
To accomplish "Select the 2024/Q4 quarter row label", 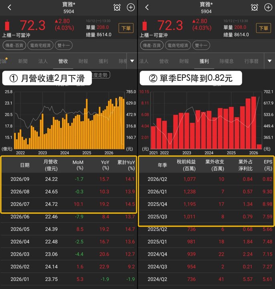I will 158,254.
